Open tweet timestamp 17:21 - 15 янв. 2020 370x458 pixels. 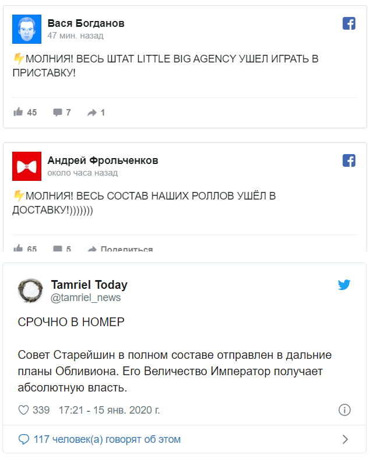(109, 410)
